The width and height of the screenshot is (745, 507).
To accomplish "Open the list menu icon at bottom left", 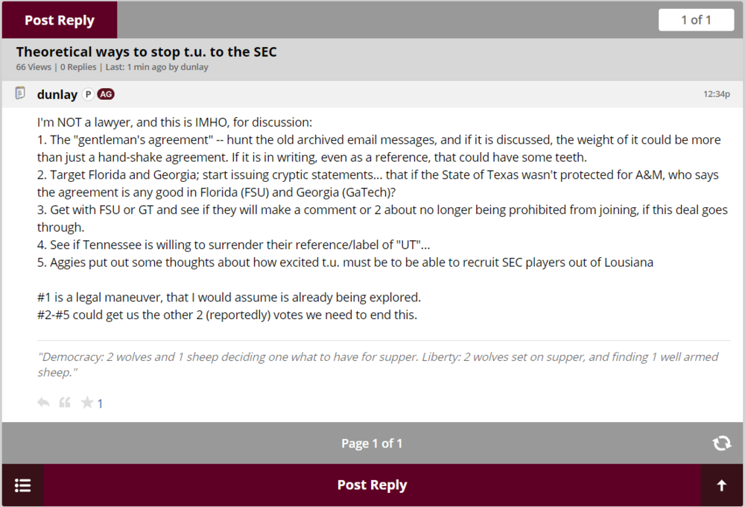I will point(22,485).
